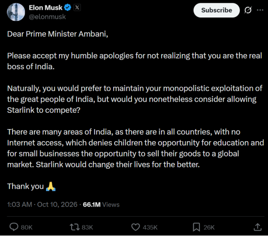Open the @elonmusk handle link
The width and height of the screenshot is (268, 236).
(47, 17)
